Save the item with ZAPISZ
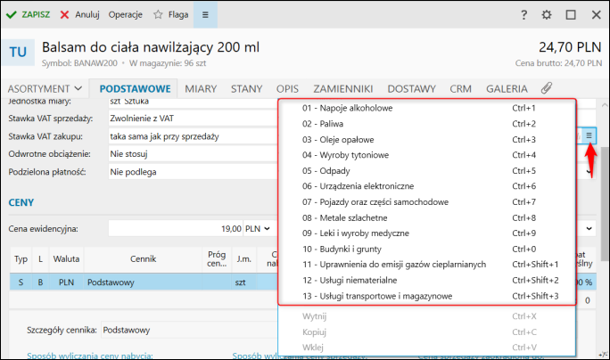Image resolution: width=610 pixels, height=360 pixels. (x=28, y=15)
